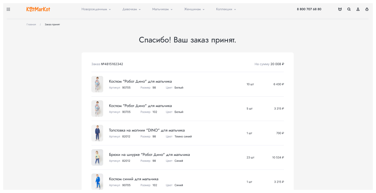376x193 pixels.
Task: Click phone number 8 800 707 68 80
Action: pyautogui.click(x=309, y=9)
